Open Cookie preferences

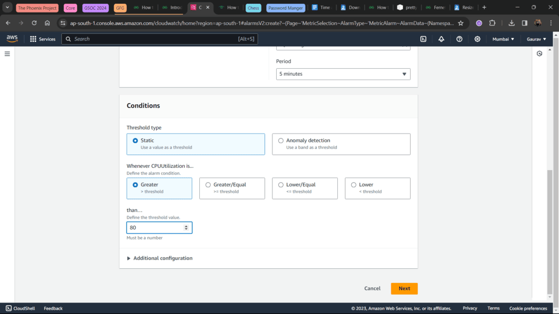click(x=528, y=309)
